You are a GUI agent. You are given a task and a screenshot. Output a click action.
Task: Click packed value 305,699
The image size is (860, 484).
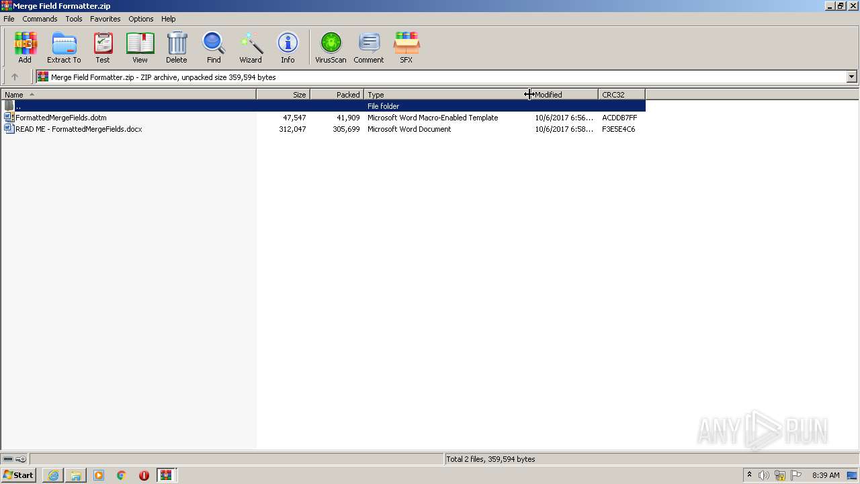pos(346,129)
